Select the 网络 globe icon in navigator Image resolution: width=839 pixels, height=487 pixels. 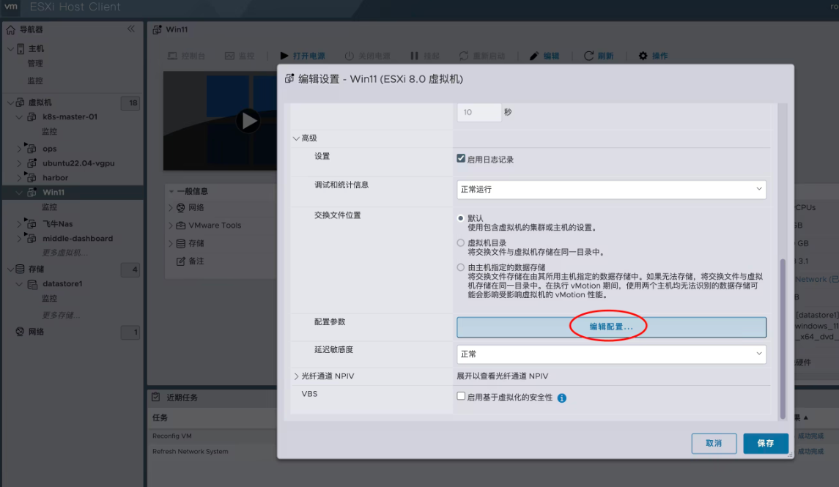20,332
